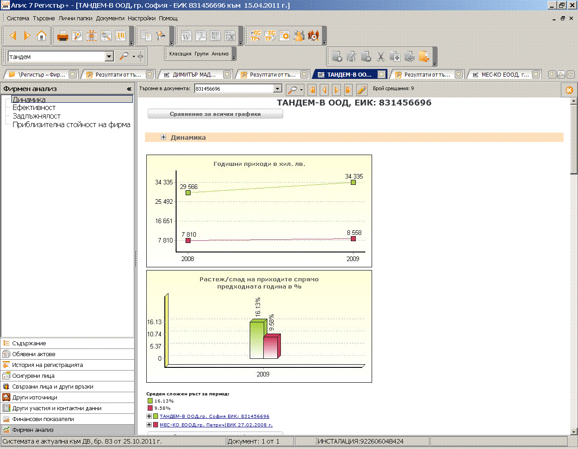Click the add document icon with plus

(337, 56)
